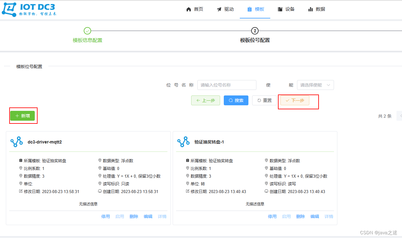Screen dimensions: 402x238
Task: Click 停用 on the dc3-driver-mqtt2 card
Action: click(x=106, y=216)
